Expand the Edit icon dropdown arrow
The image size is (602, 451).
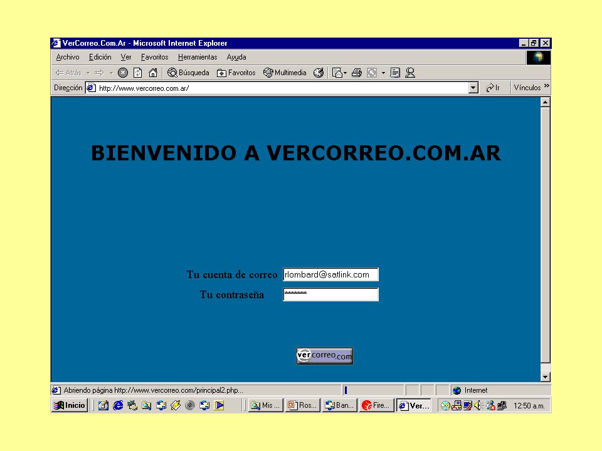tap(383, 73)
